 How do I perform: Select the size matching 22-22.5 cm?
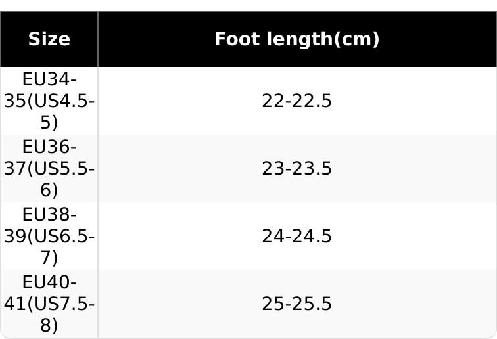pos(49,101)
